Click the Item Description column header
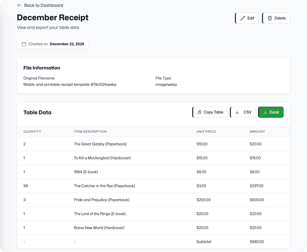307x252 pixels. [90, 131]
